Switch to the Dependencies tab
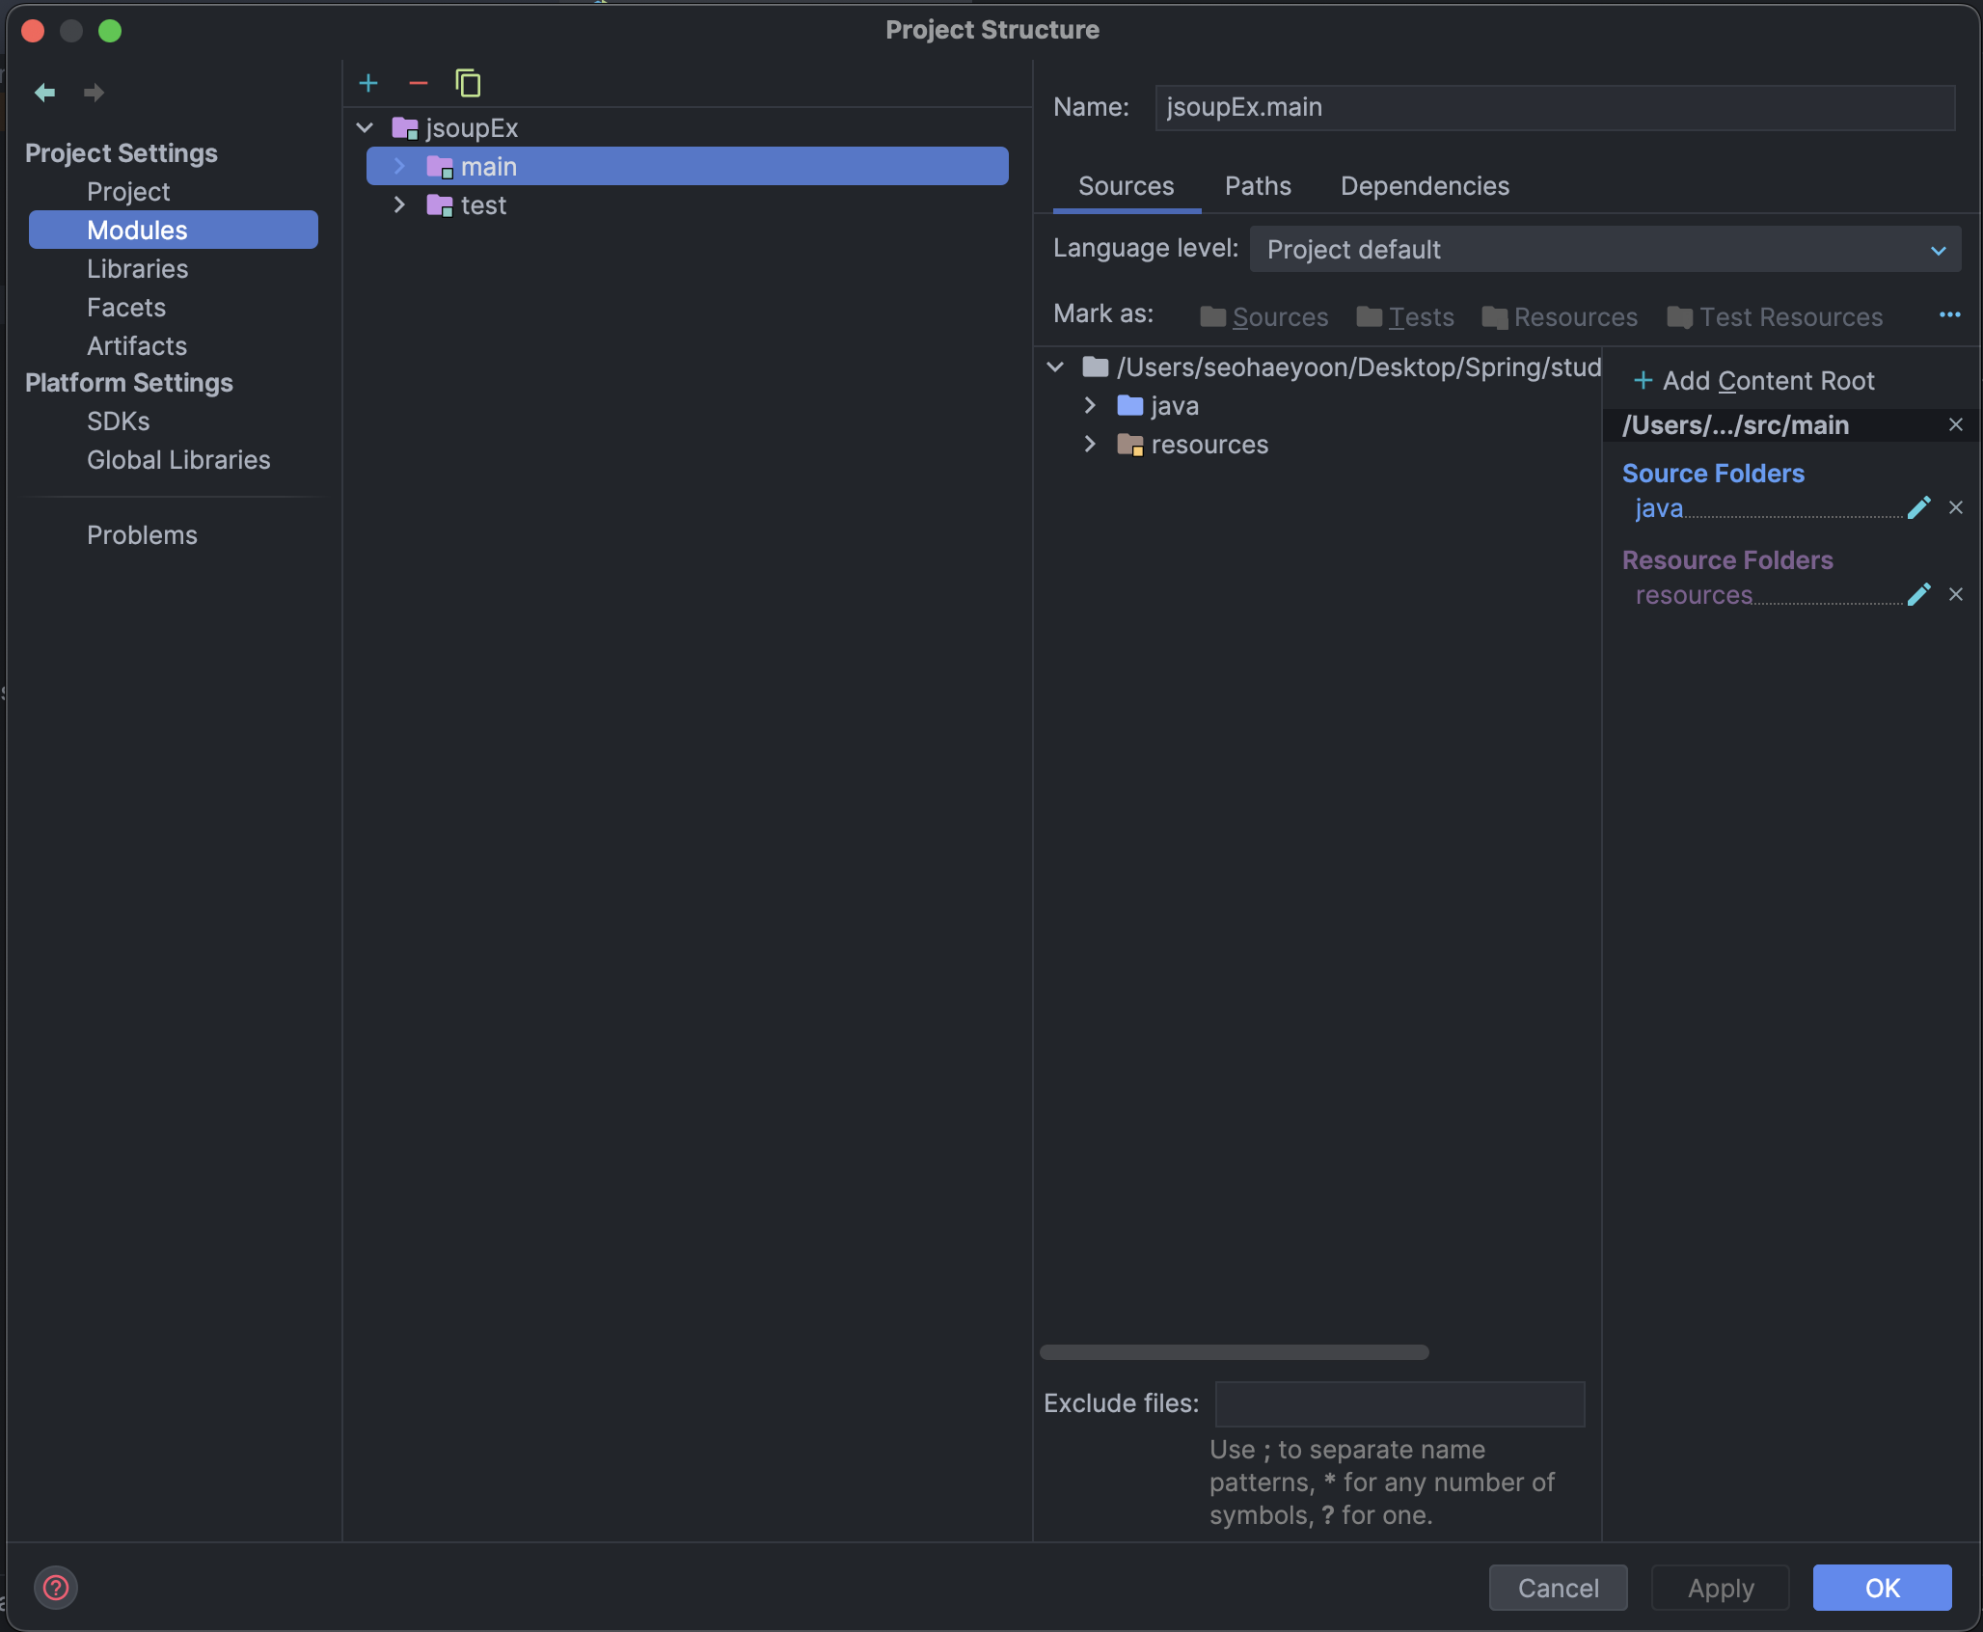The width and height of the screenshot is (1983, 1632). coord(1425,186)
